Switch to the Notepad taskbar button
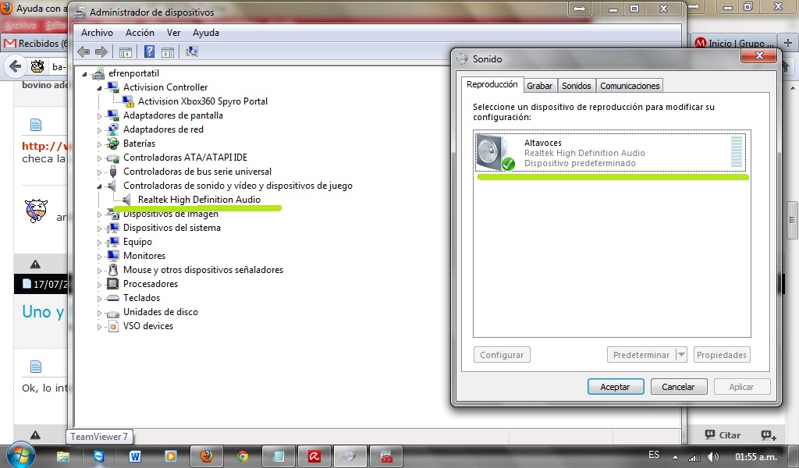This screenshot has width=799, height=468. [279, 456]
